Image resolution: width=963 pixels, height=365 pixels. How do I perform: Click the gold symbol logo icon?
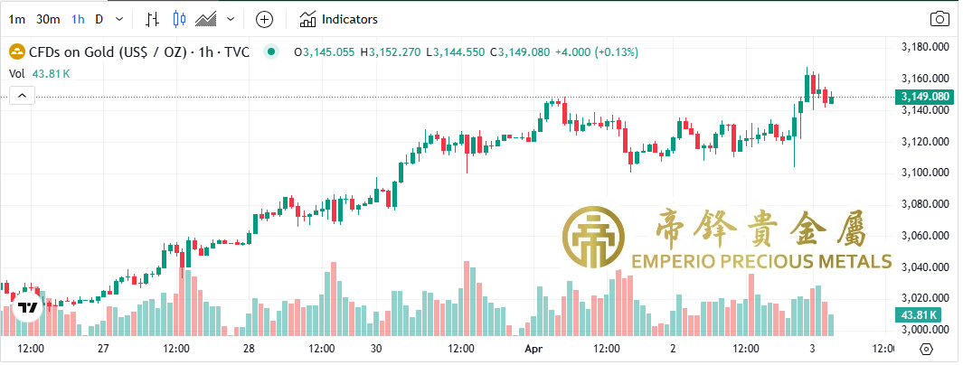point(16,52)
